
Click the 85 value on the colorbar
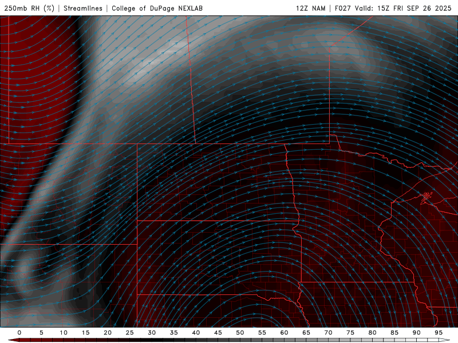click(394, 333)
